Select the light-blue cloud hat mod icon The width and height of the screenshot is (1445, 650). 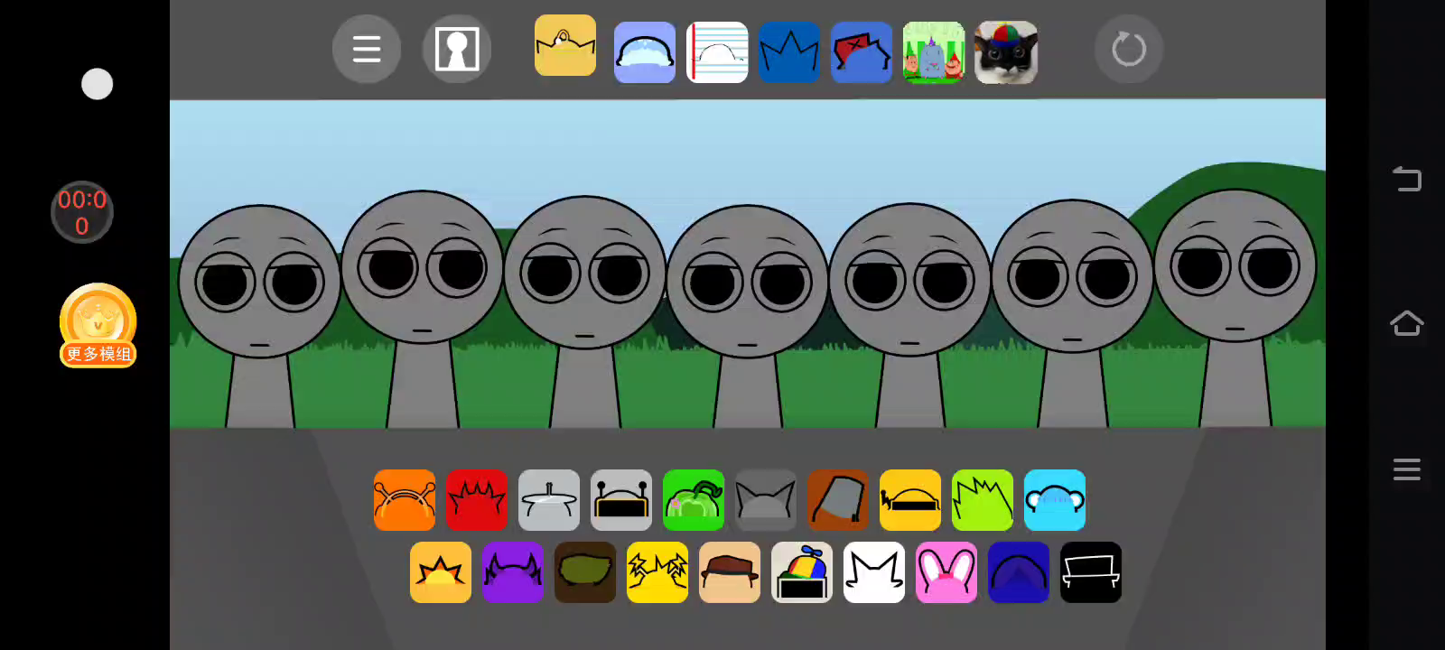tap(645, 52)
